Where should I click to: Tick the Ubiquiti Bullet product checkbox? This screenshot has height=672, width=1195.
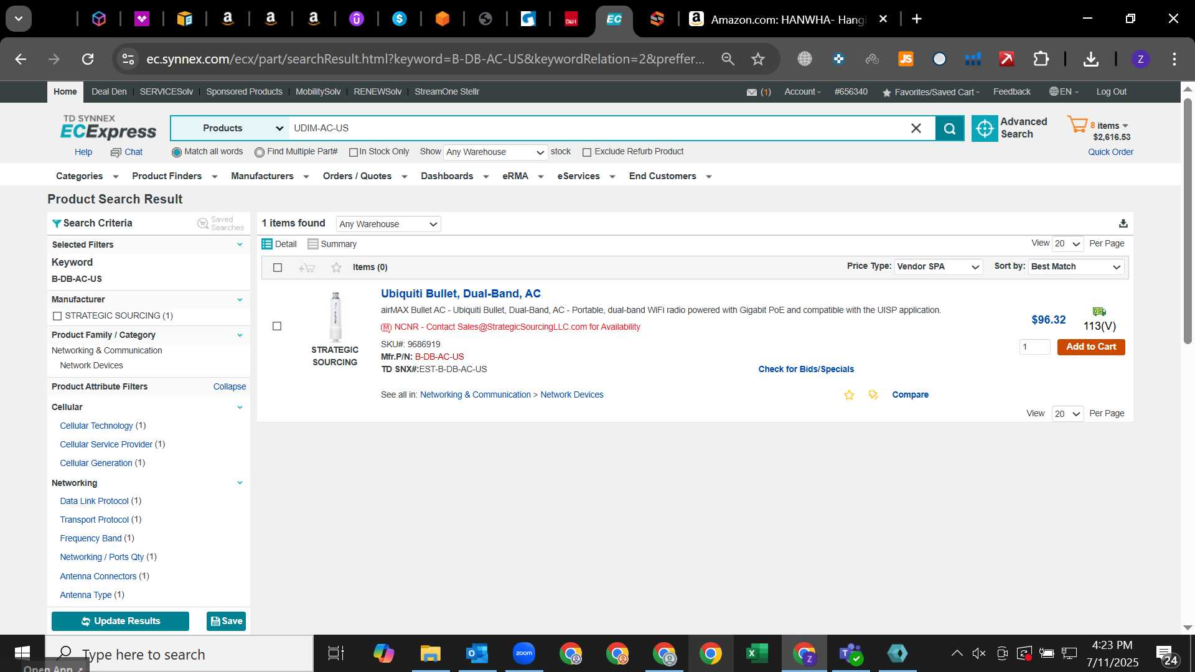pyautogui.click(x=277, y=326)
